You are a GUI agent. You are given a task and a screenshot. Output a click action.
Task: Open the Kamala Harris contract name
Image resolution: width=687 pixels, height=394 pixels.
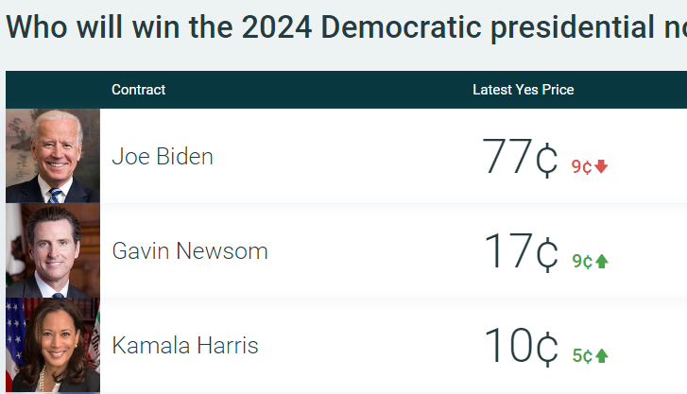click(185, 346)
